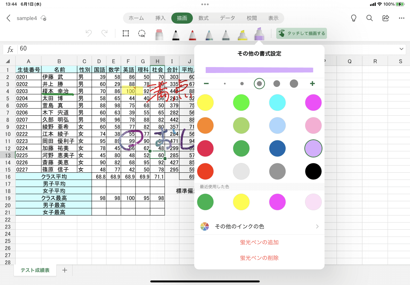
Task: Select the currently ringed medium thickness
Action: tap(260, 84)
